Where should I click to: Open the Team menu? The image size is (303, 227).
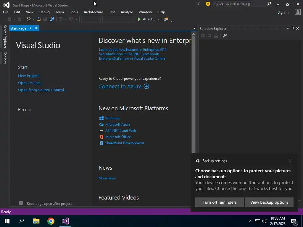[x=60, y=12]
